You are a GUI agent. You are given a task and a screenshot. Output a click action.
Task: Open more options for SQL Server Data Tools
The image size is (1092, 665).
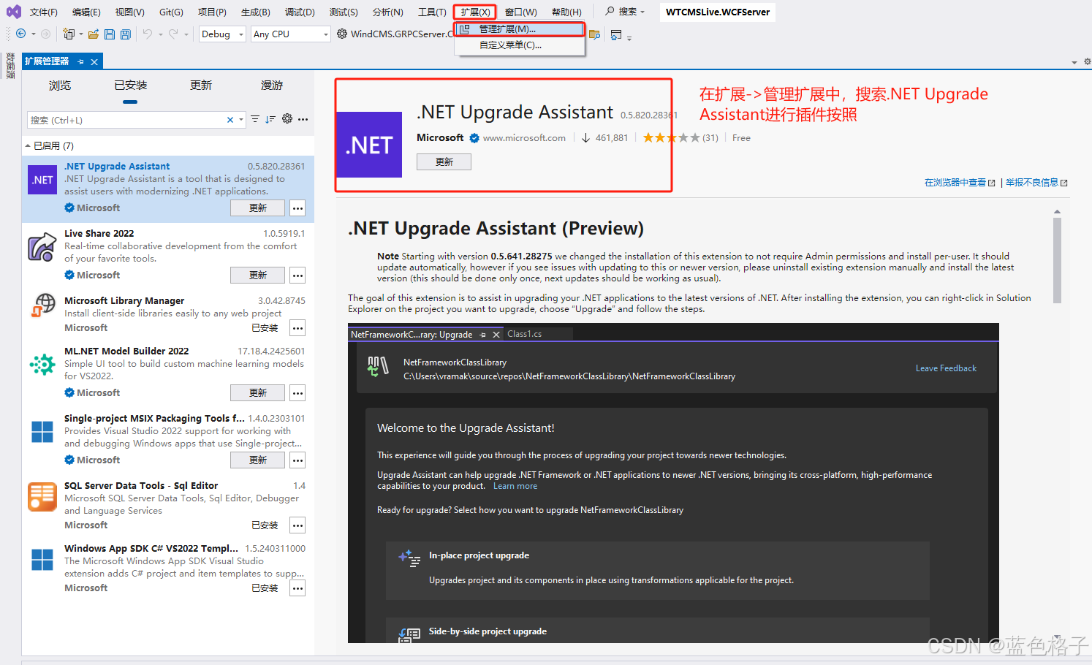click(x=297, y=525)
